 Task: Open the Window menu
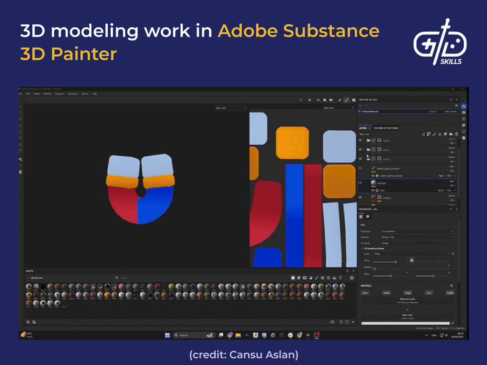click(47, 94)
